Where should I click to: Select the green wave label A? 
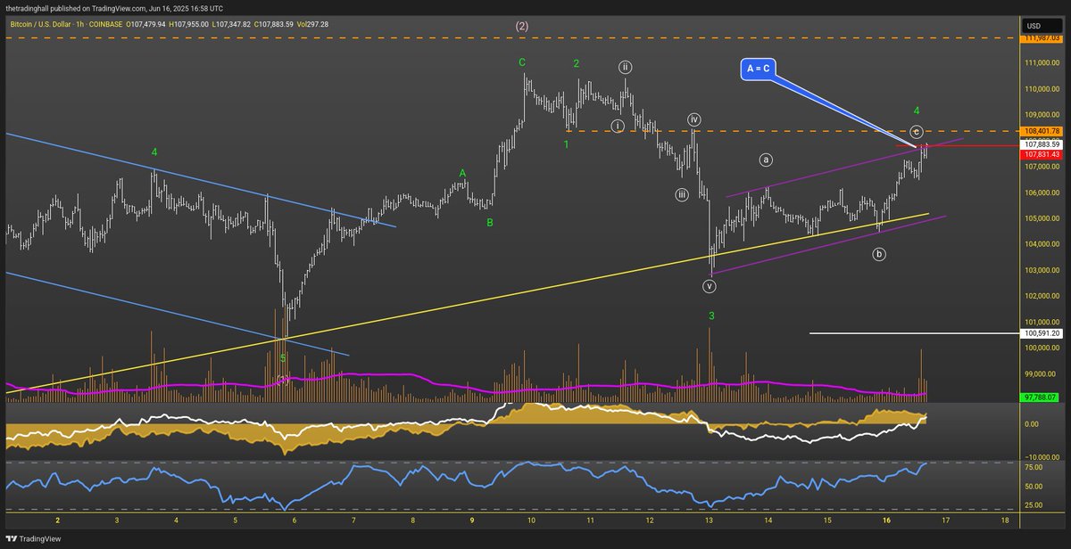[x=462, y=173]
